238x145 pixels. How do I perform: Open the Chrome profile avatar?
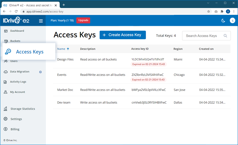click(x=228, y=11)
